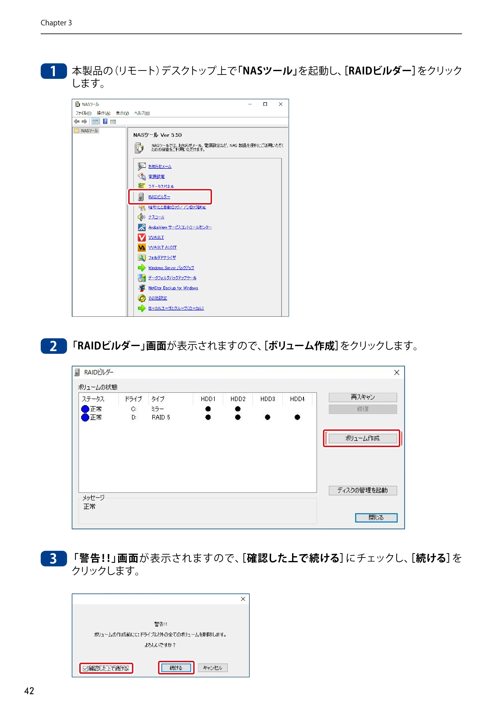Viewport: 503px width, 711px height.
Task: Click the ディスクの管理を起動 button
Action: tap(363, 491)
